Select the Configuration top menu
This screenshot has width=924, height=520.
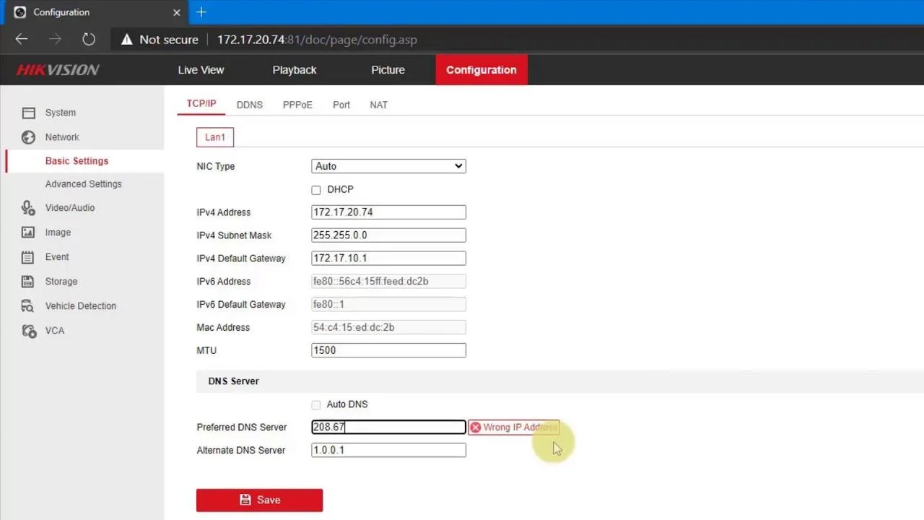pyautogui.click(x=481, y=70)
